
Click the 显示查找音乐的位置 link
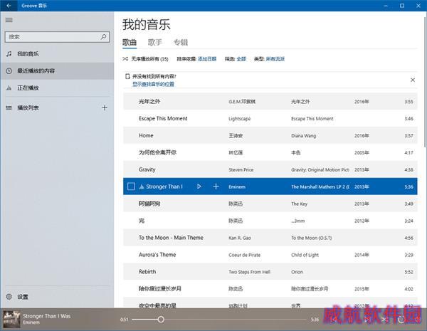click(153, 84)
